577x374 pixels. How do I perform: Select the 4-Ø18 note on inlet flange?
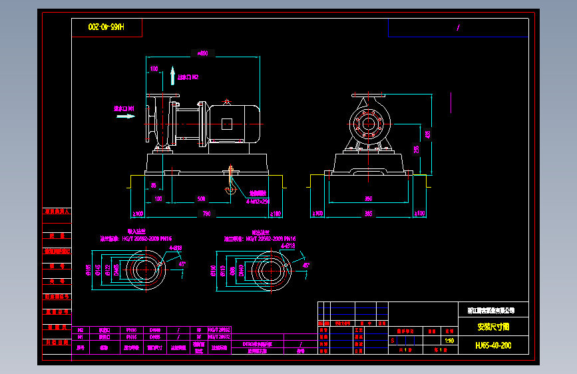pos(176,248)
